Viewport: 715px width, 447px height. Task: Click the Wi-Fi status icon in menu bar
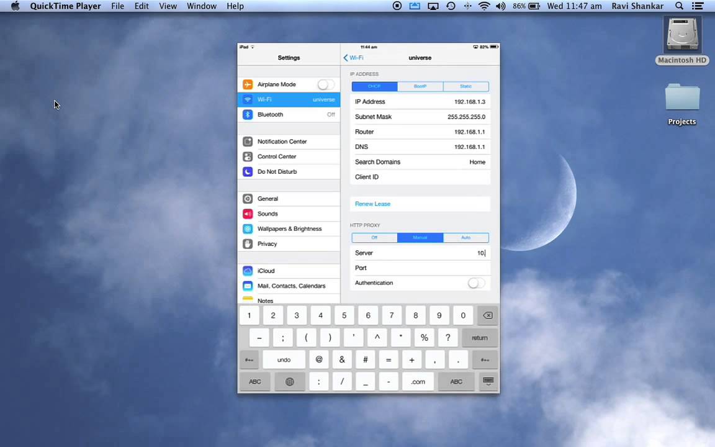tap(484, 6)
